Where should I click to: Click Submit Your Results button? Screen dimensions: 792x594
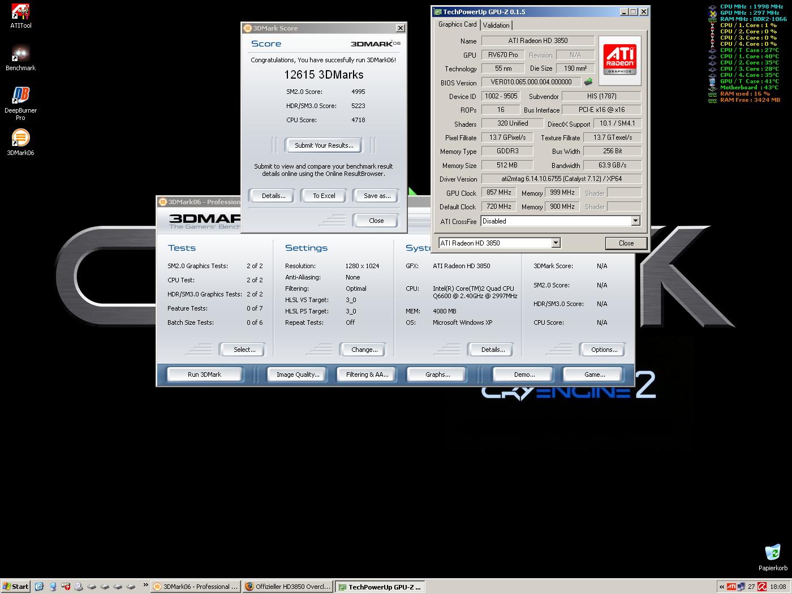click(x=324, y=145)
